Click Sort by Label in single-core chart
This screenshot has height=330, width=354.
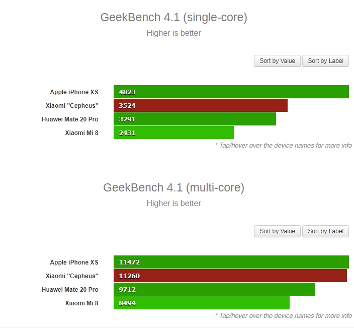[325, 61]
